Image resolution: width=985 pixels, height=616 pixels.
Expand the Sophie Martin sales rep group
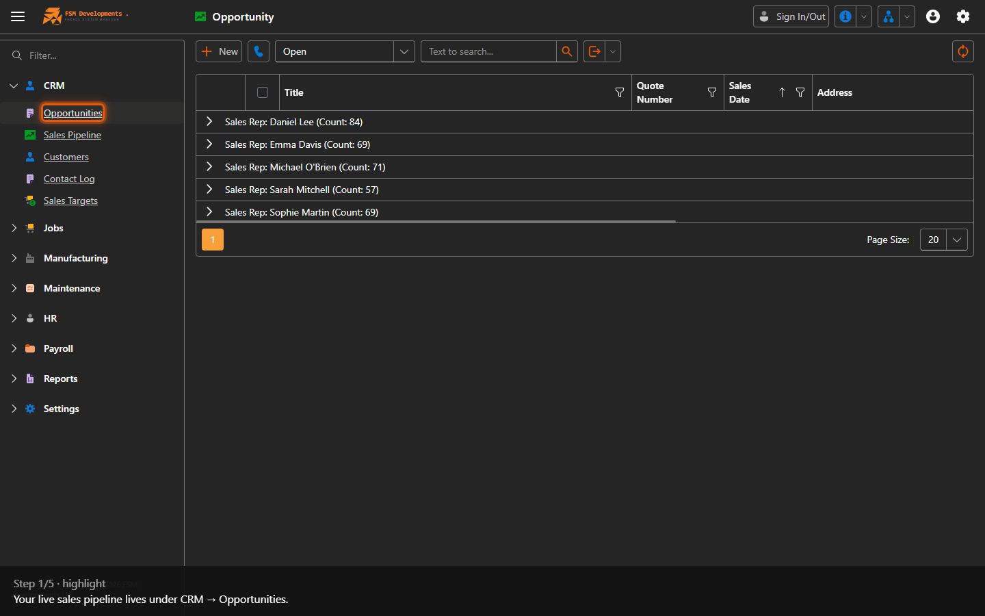click(x=209, y=212)
